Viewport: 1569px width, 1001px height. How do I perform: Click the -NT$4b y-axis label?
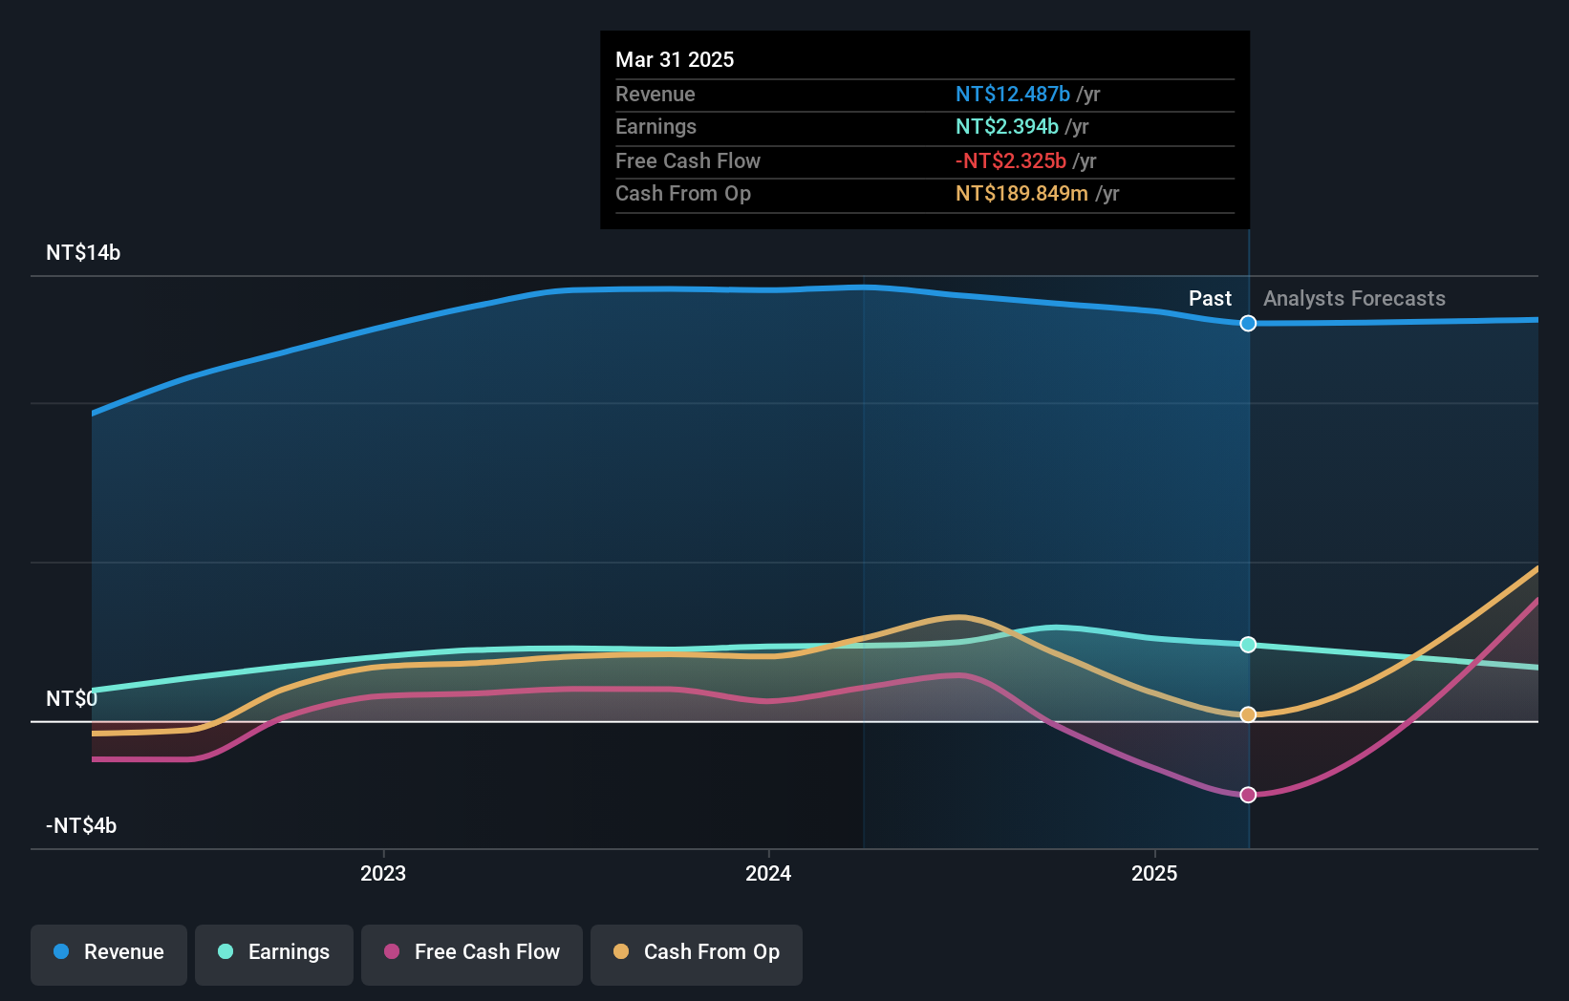[81, 826]
